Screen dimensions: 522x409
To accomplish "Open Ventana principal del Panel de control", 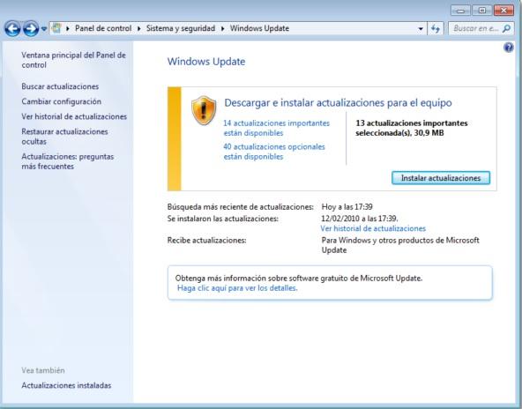I will [73, 60].
